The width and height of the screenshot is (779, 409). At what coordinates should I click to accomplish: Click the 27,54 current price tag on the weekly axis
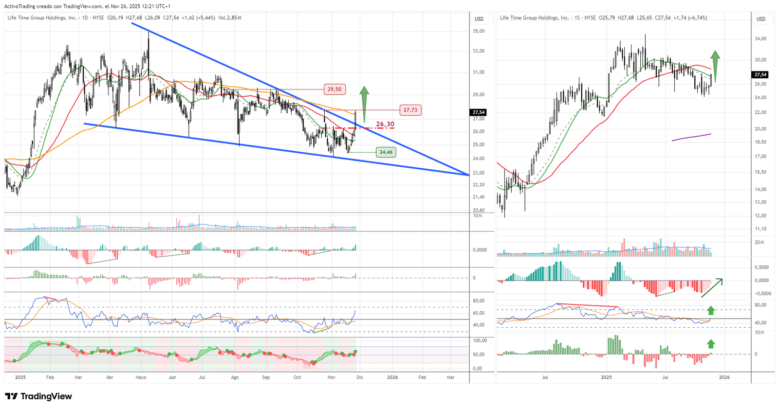pos(760,75)
